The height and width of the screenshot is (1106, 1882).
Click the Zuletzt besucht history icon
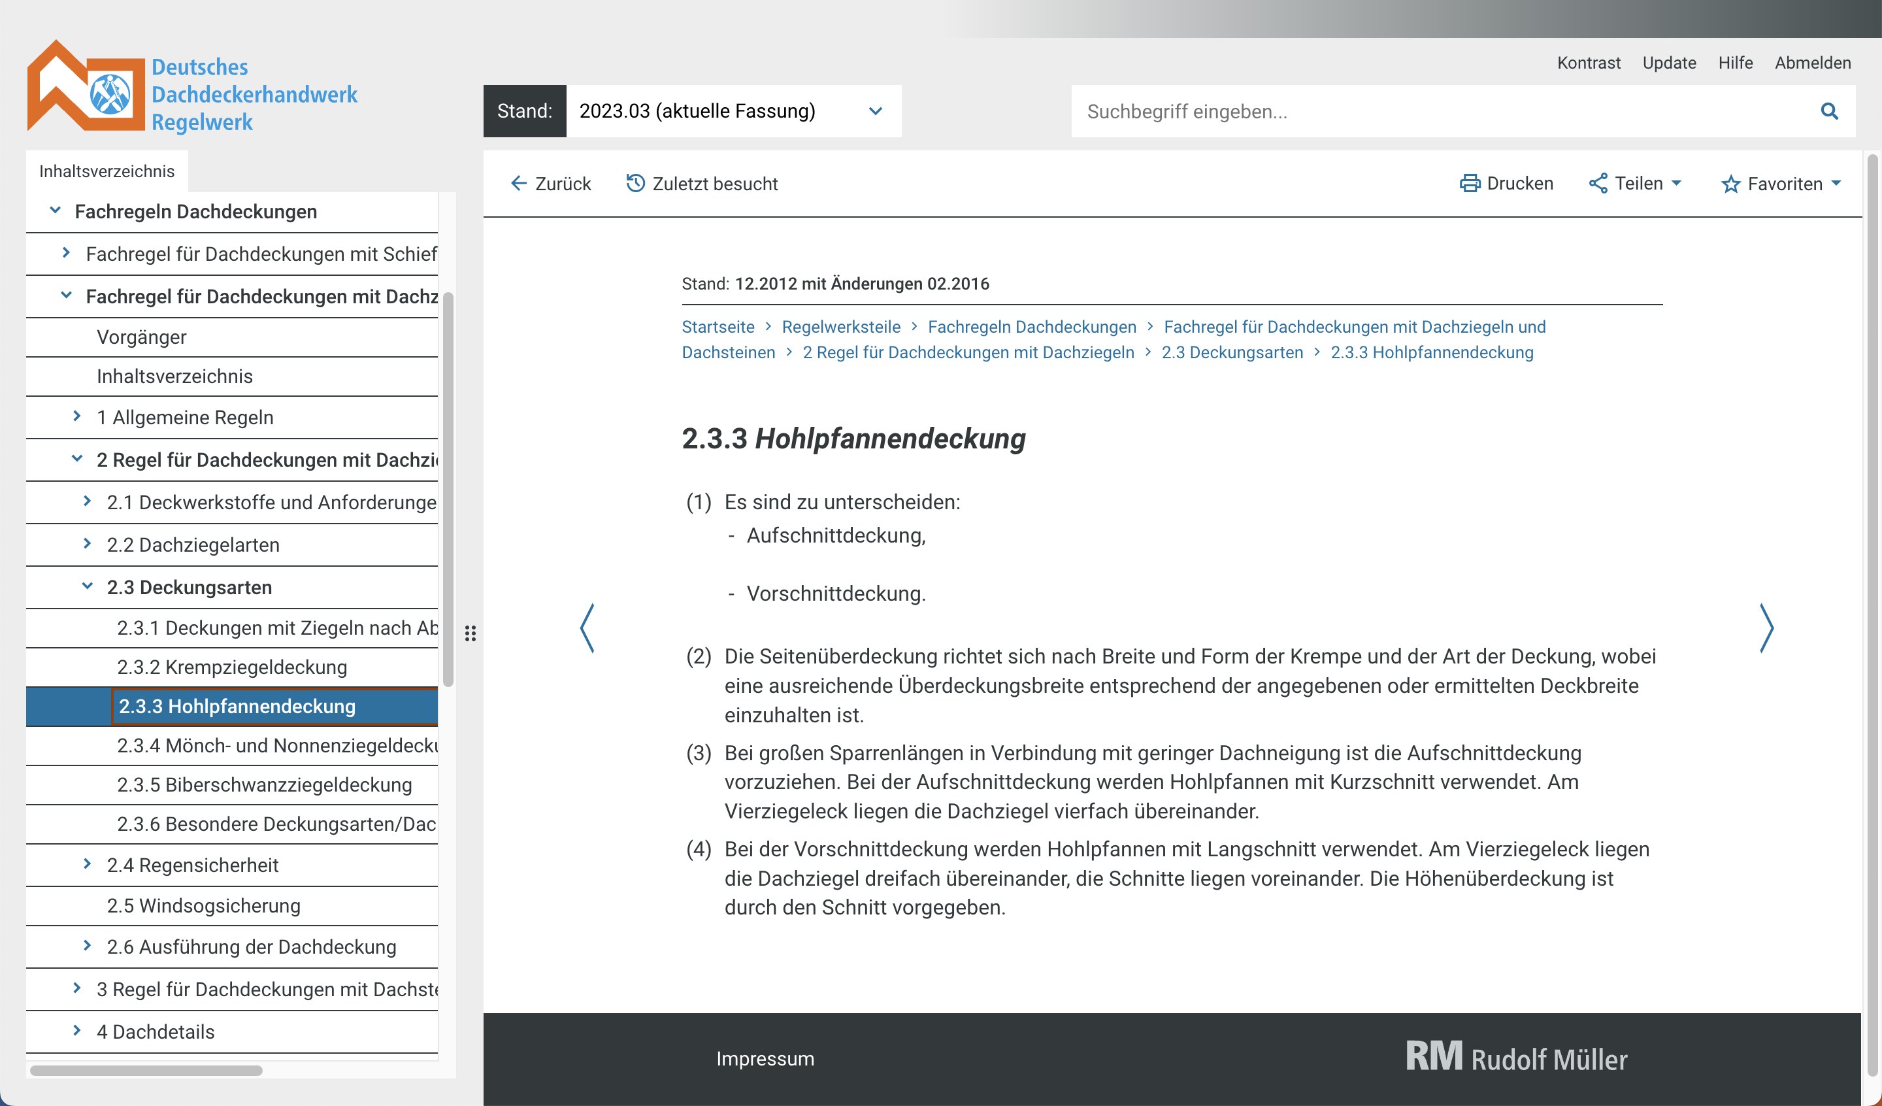(x=635, y=183)
